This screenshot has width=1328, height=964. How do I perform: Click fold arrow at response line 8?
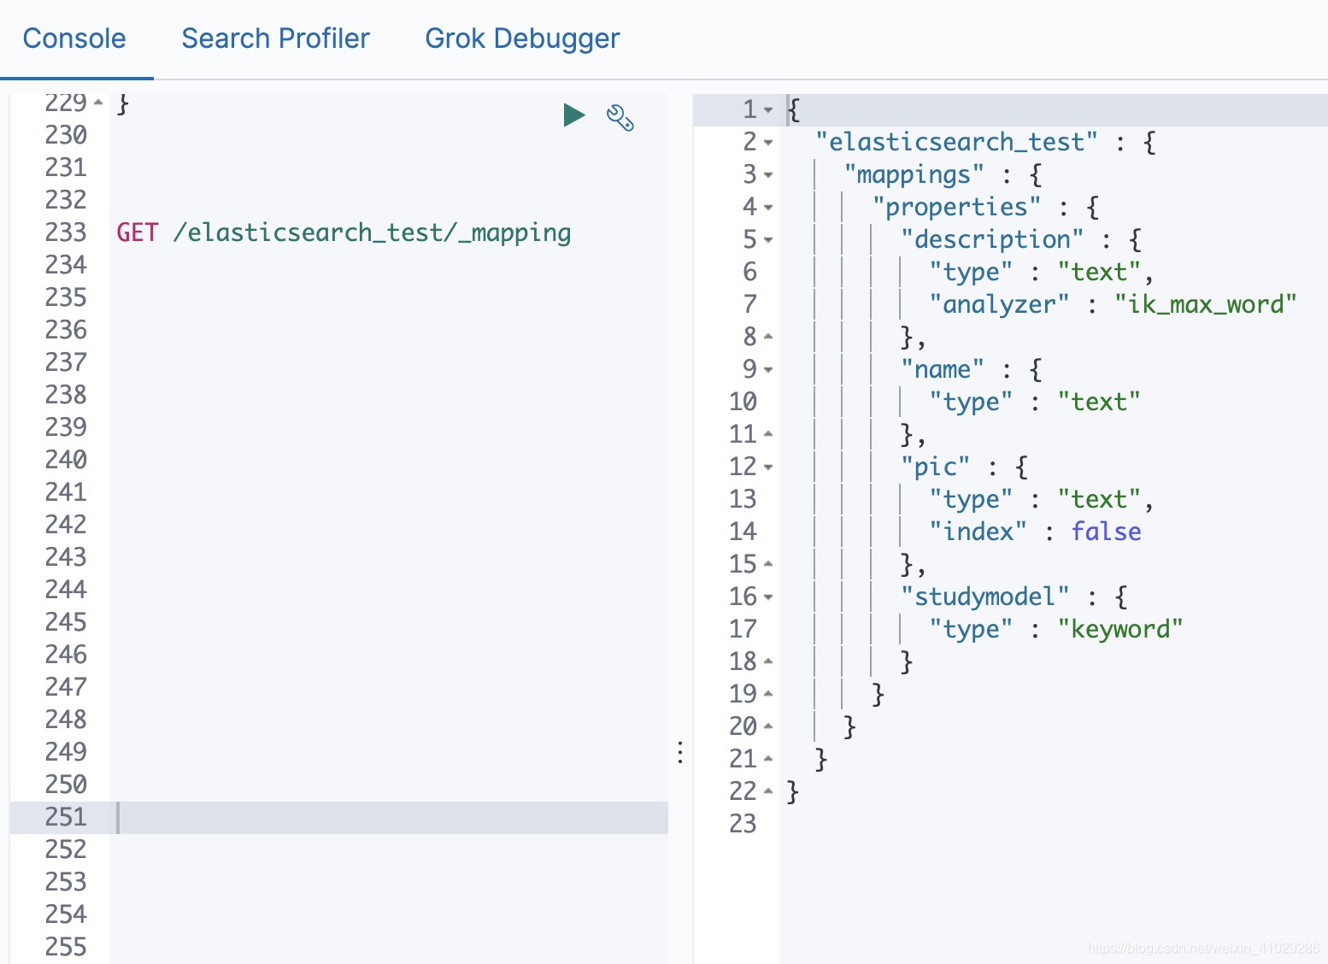(x=768, y=337)
